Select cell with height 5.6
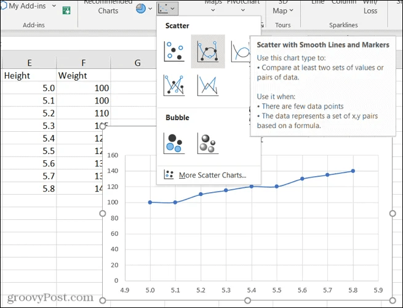 pyautogui.click(x=29, y=163)
